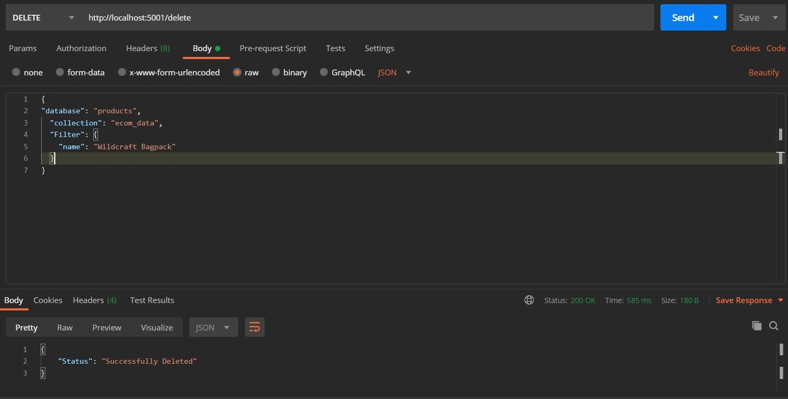Open the request Headers (8) tab
Viewport: 788px width, 399px height.
[148, 48]
